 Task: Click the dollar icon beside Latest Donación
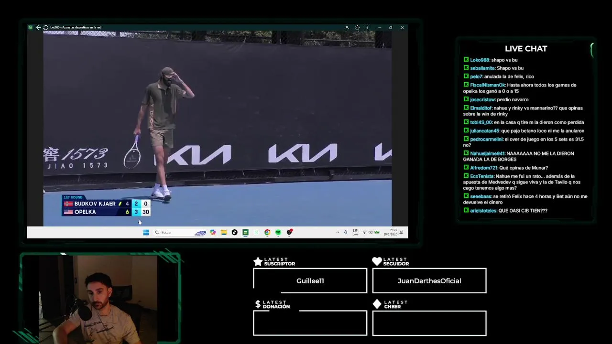(258, 304)
